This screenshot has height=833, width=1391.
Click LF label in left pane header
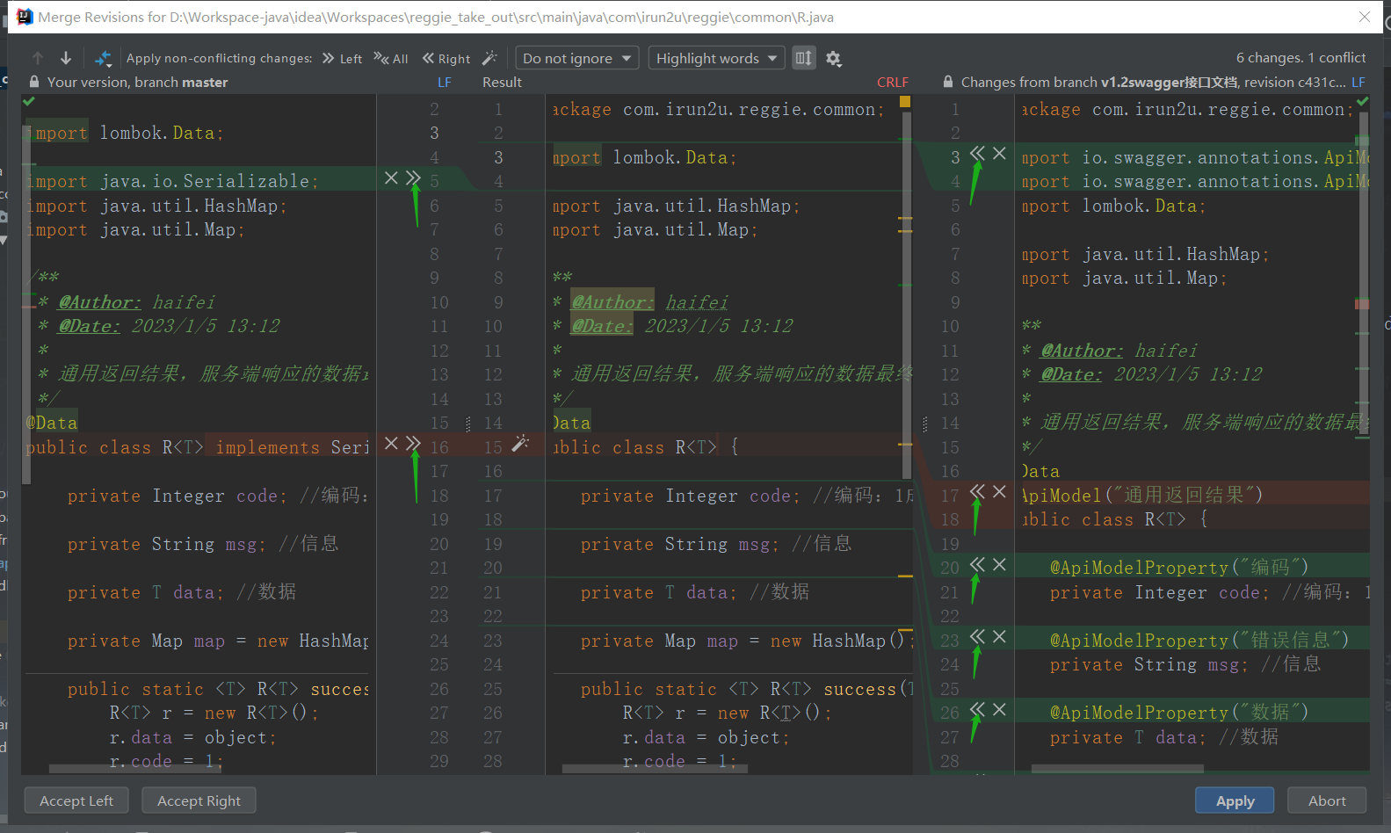[445, 82]
